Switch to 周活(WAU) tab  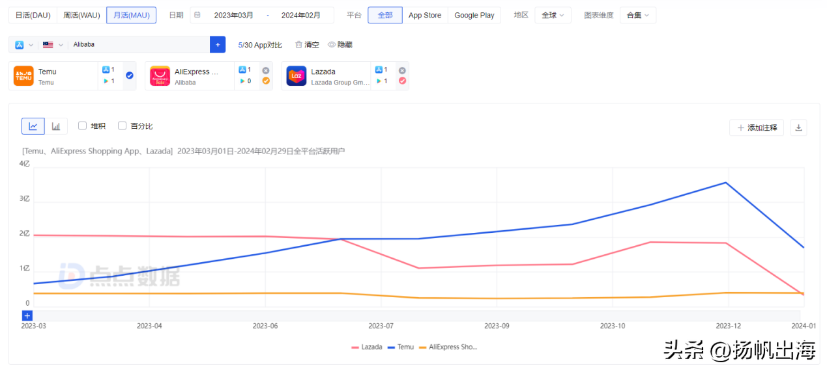(81, 15)
